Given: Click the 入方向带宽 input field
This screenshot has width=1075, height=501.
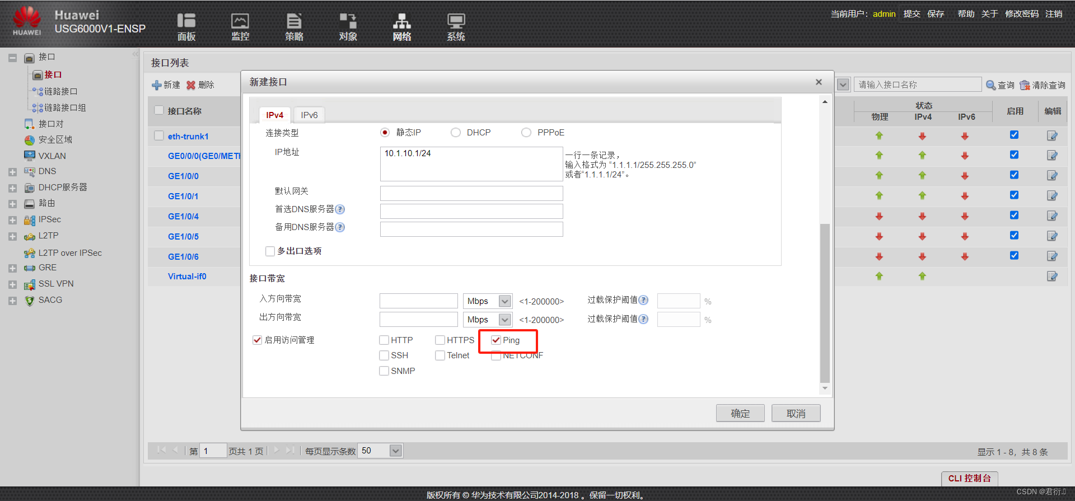Looking at the screenshot, I should pyautogui.click(x=419, y=301).
